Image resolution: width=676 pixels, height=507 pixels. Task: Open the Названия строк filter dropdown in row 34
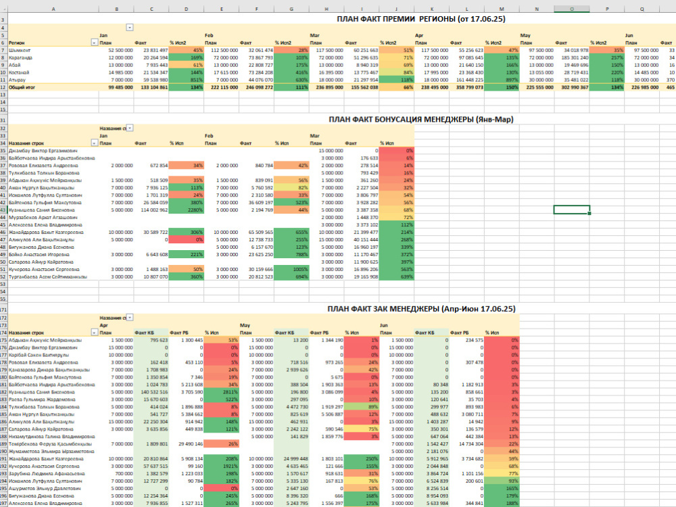coord(94,143)
